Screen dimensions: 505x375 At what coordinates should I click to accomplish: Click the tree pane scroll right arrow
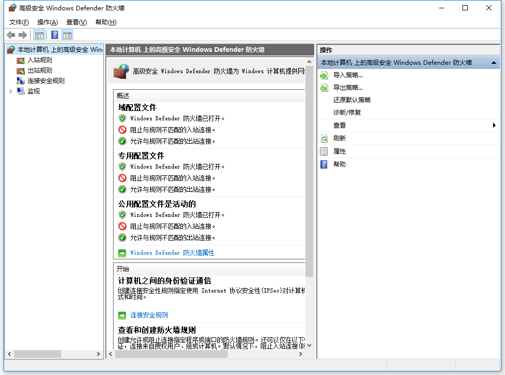pos(98,354)
